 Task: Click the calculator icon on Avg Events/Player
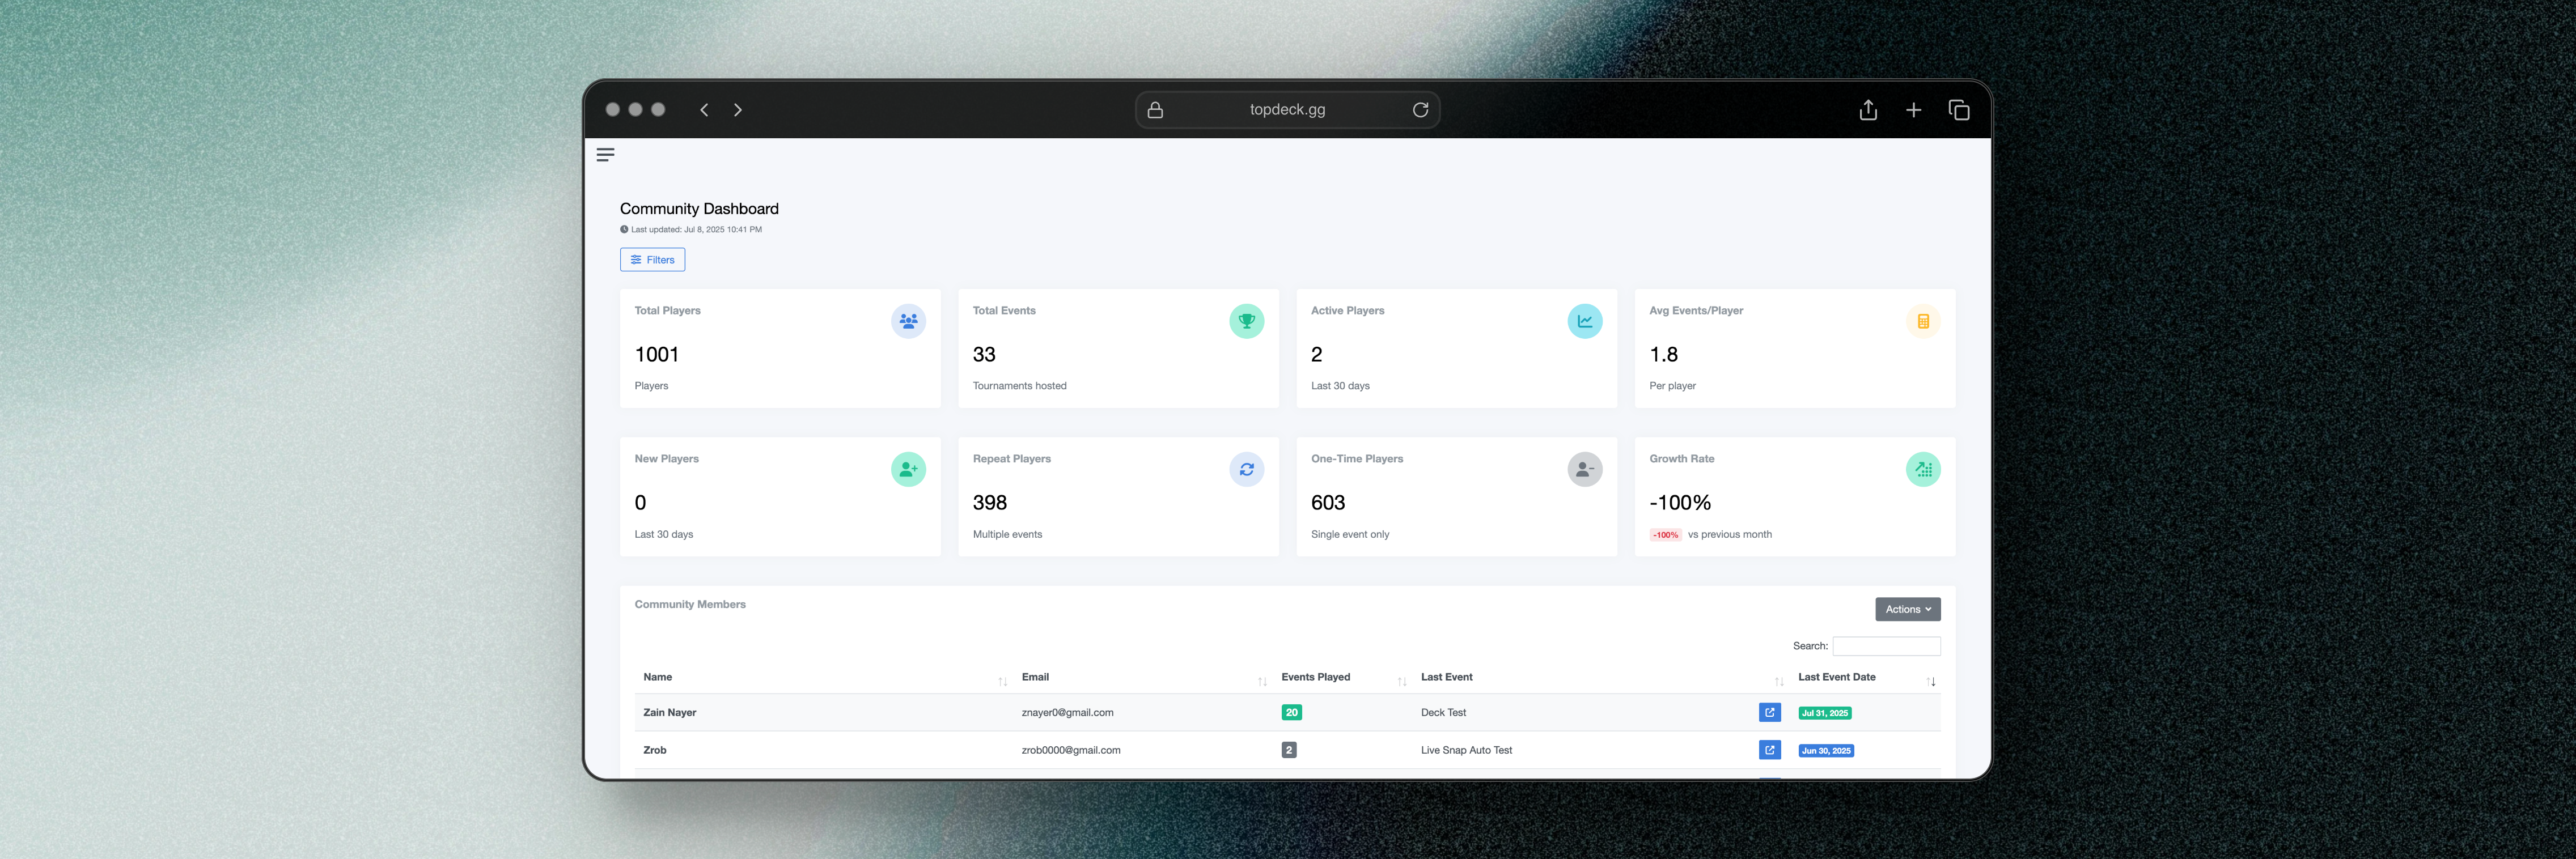1923,321
